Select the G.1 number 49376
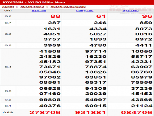The image size is (154, 116). [50, 106]
